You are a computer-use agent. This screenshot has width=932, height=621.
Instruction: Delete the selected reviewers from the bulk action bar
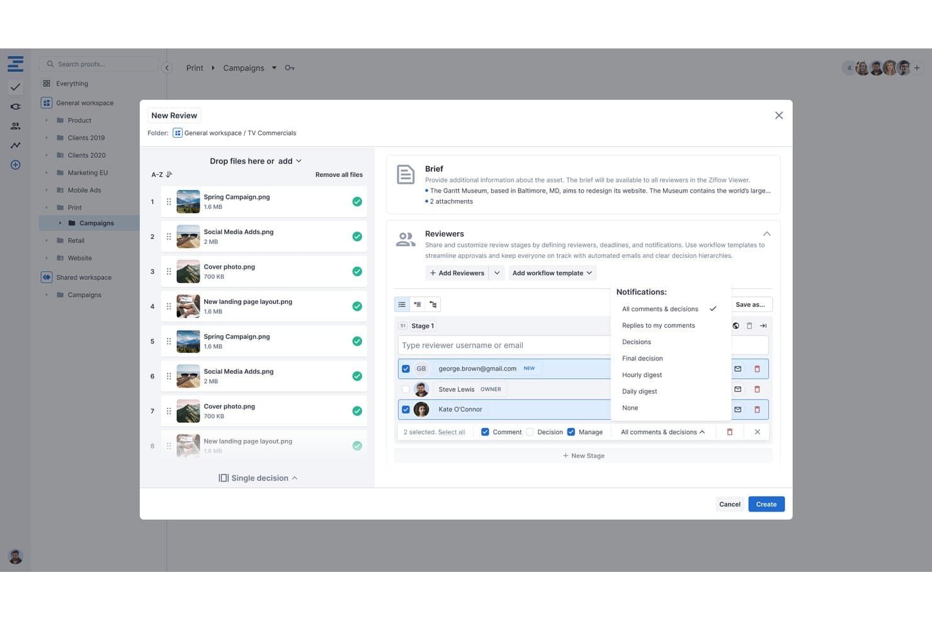730,432
